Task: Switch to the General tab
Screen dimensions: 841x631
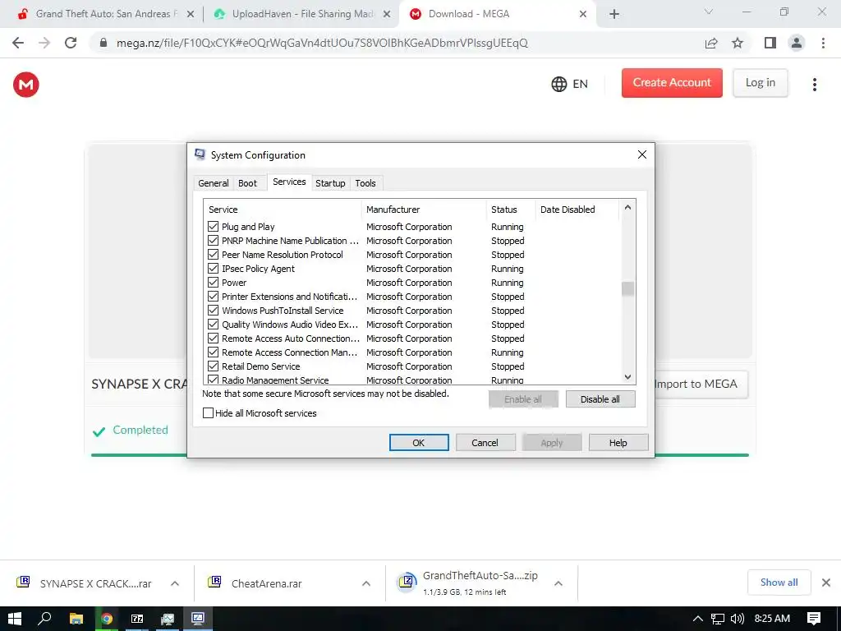Action: pyautogui.click(x=214, y=183)
